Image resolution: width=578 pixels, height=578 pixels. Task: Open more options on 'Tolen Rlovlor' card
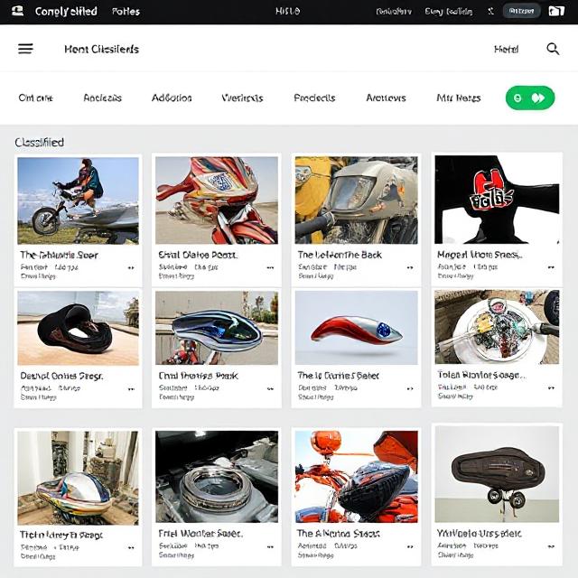point(551,387)
